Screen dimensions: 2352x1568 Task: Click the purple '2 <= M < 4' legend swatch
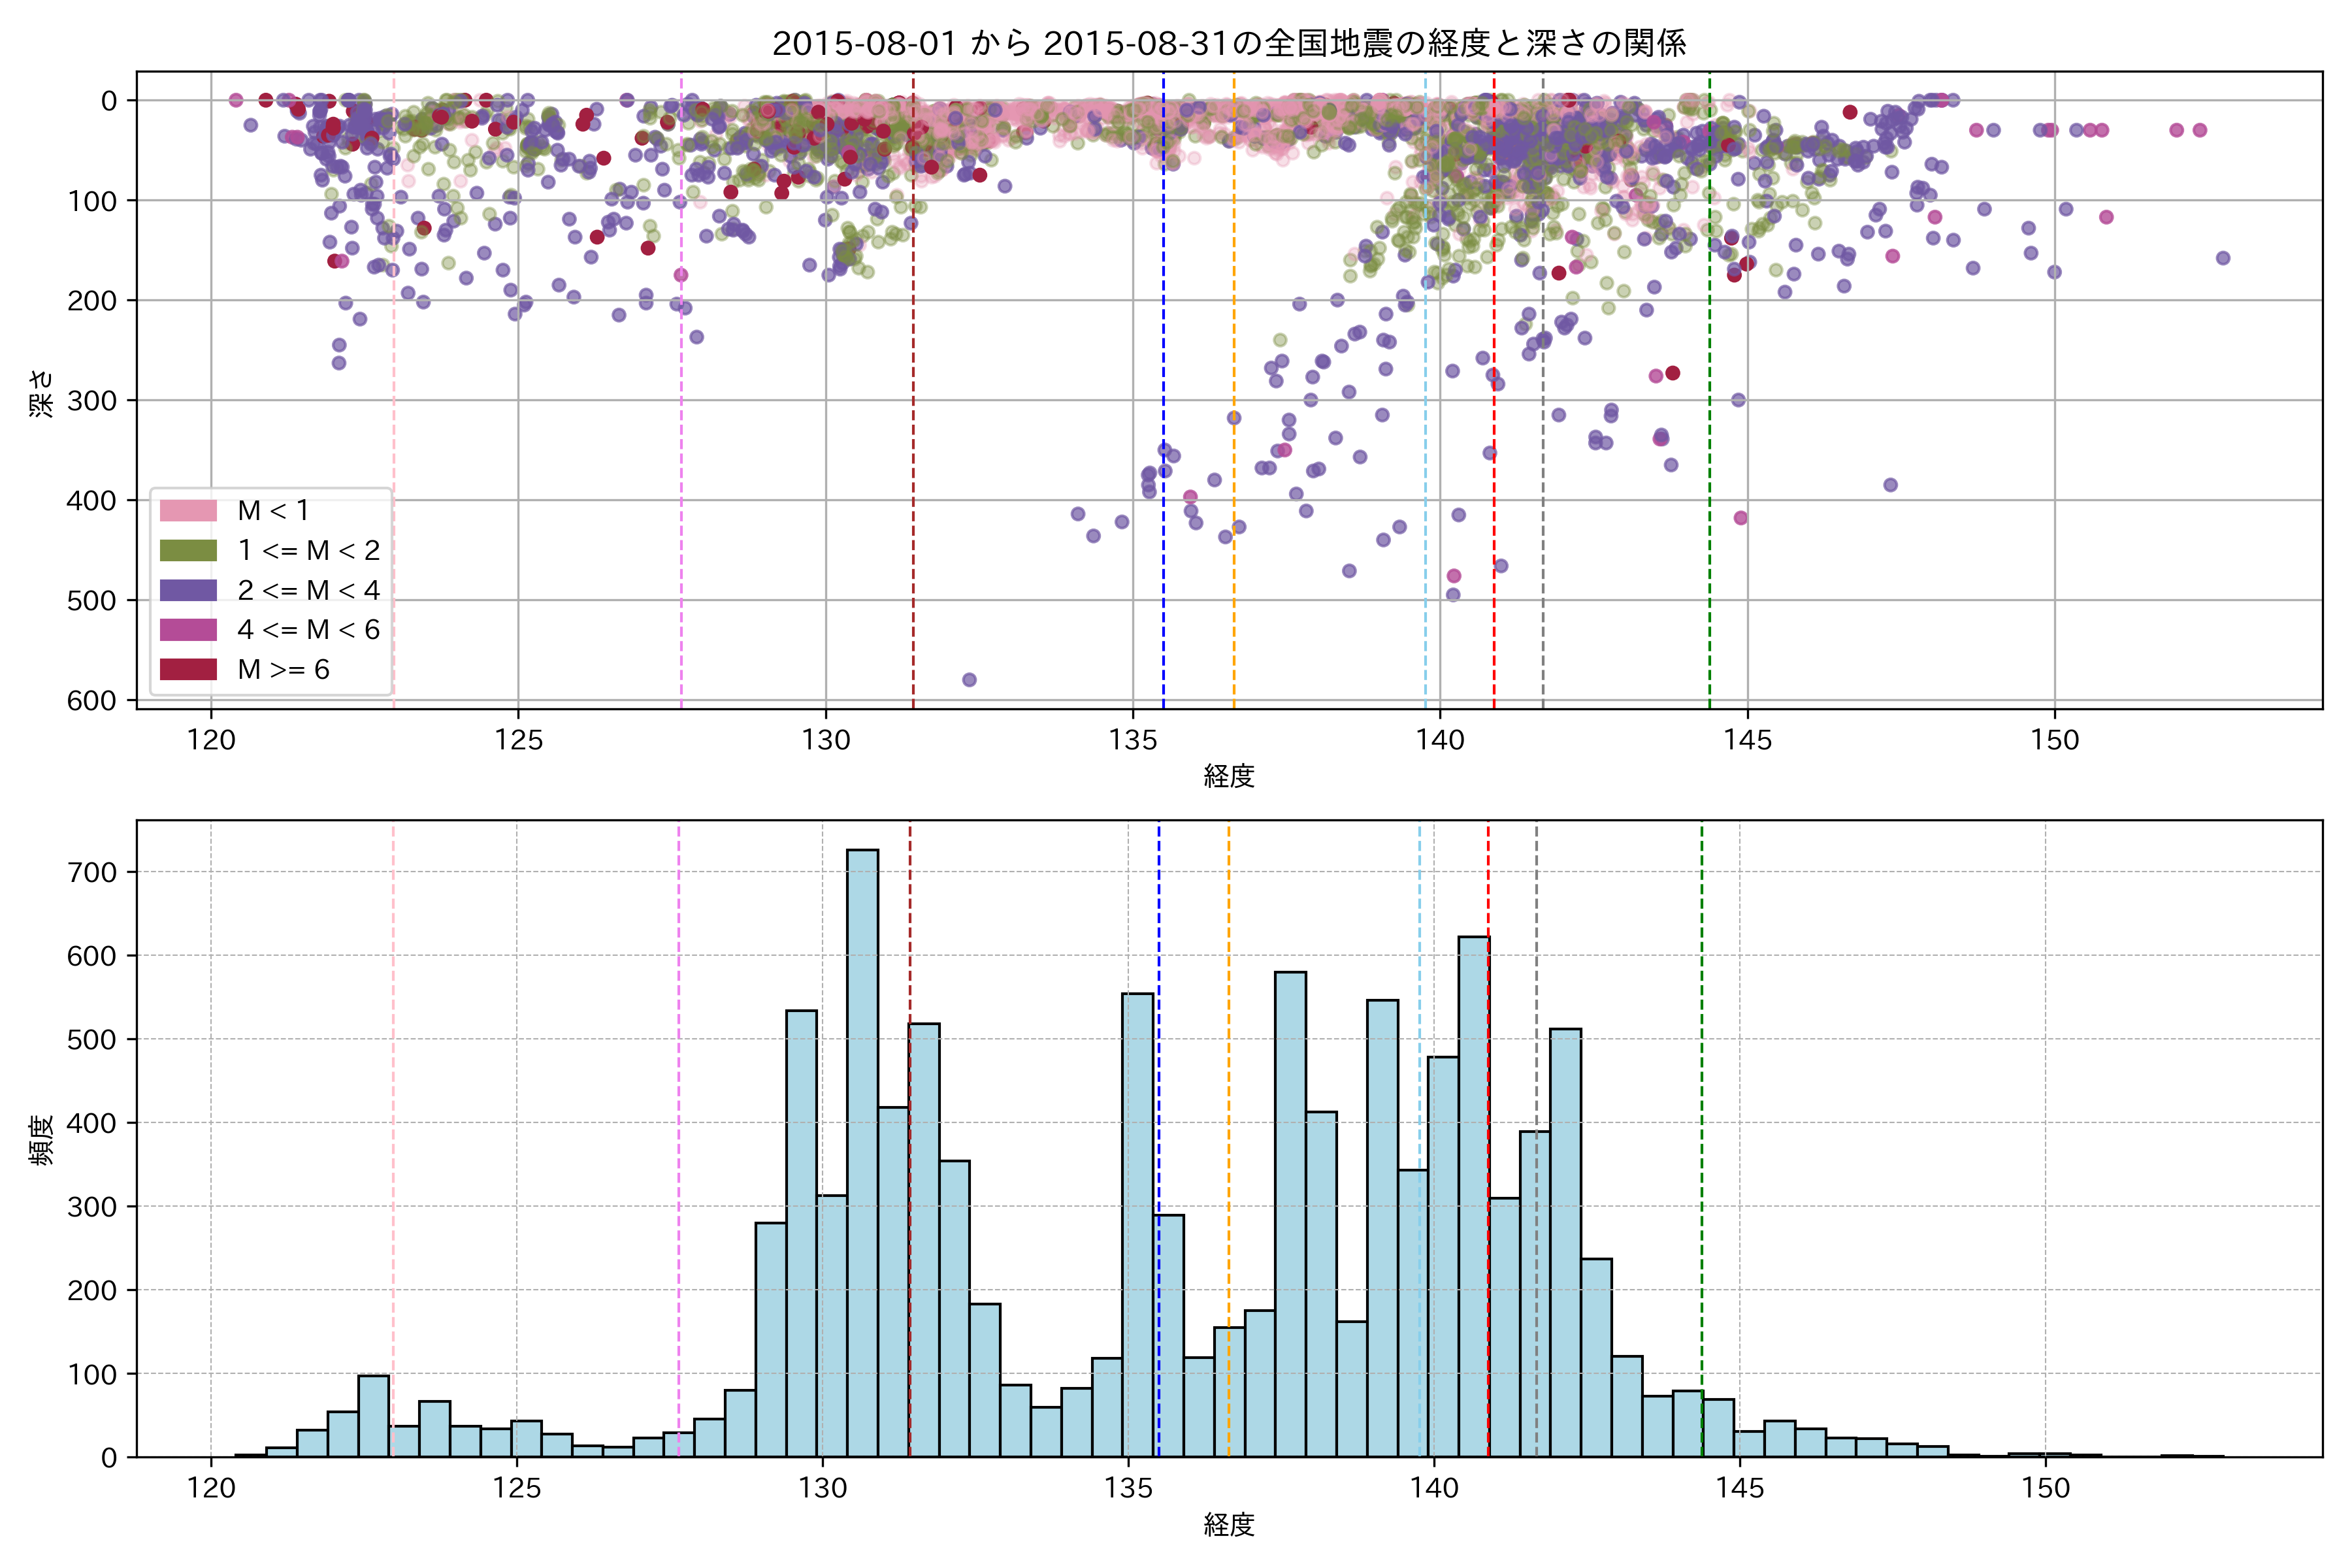pyautogui.click(x=188, y=590)
